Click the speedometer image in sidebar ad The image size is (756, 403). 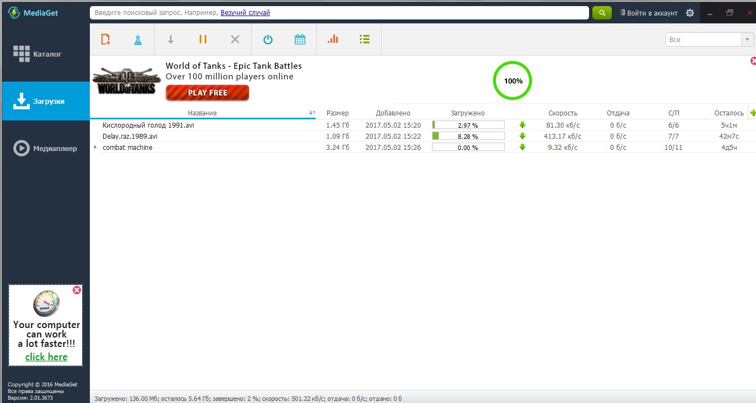47,304
